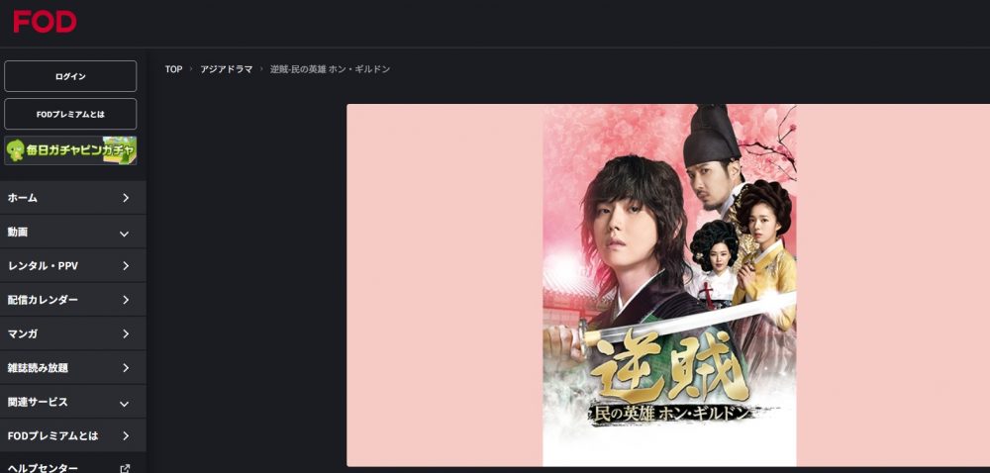Expand the 関連サービス dropdown chevron

pyautogui.click(x=125, y=404)
